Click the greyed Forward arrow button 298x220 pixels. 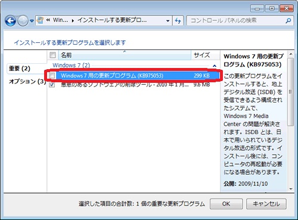point(23,21)
